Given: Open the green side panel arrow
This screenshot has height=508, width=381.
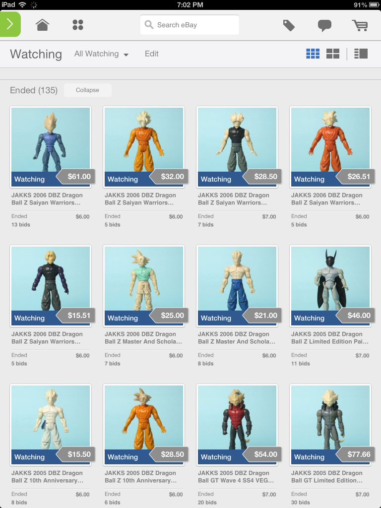Looking at the screenshot, I should [10, 24].
